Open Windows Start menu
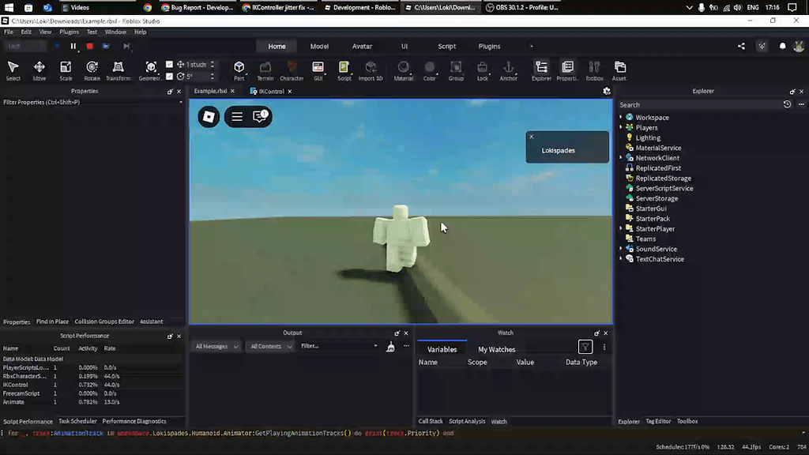809x455 pixels. [9, 8]
